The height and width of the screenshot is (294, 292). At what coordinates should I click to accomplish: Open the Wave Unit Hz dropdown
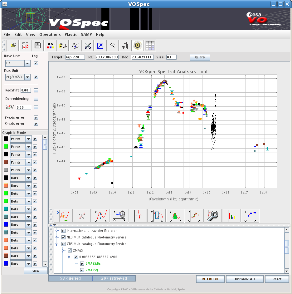click(27, 63)
